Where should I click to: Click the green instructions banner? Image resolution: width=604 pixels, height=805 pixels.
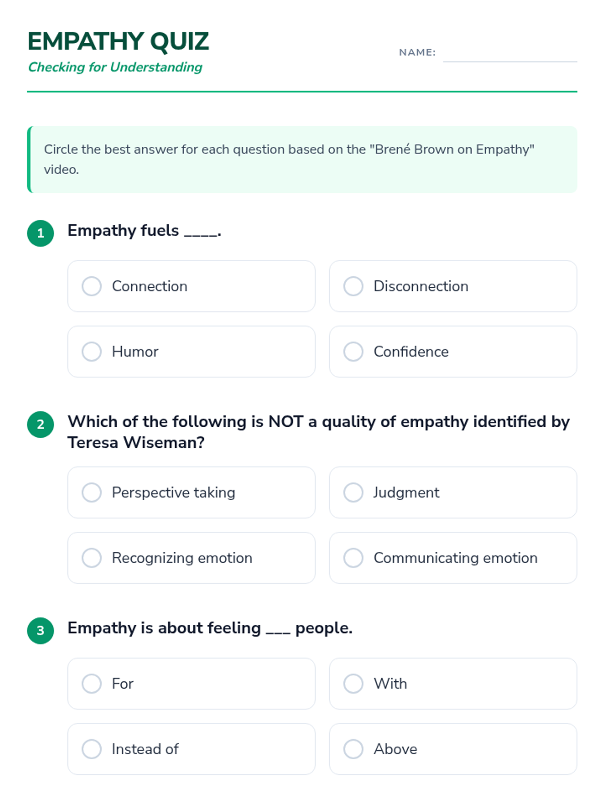[302, 159]
